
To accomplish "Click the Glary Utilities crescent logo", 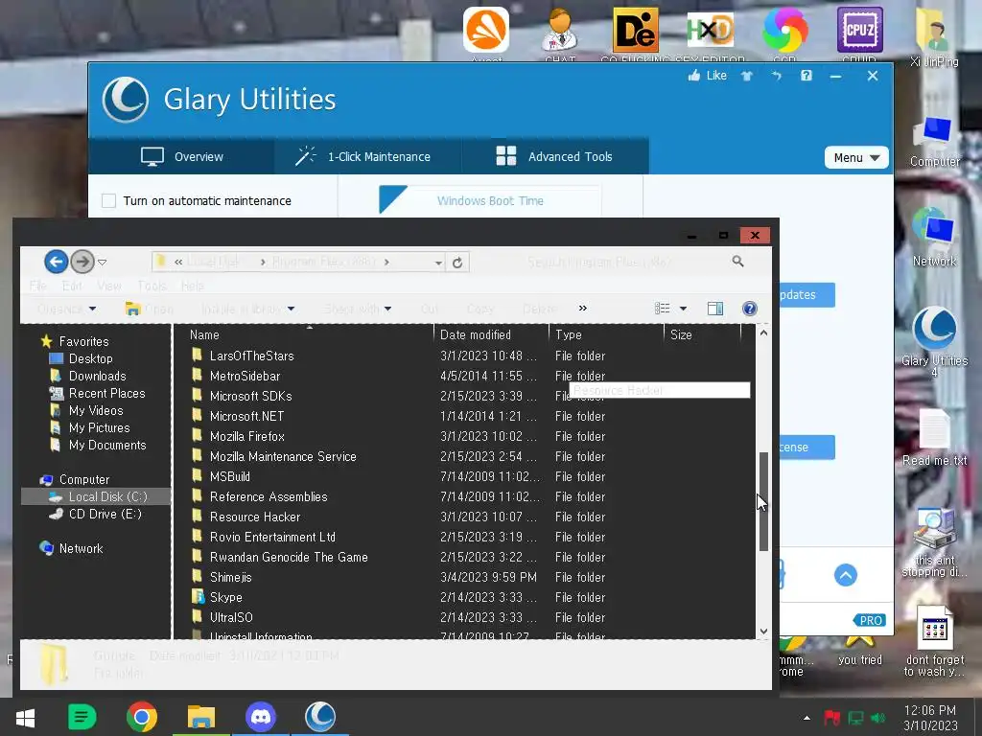I will (126, 99).
